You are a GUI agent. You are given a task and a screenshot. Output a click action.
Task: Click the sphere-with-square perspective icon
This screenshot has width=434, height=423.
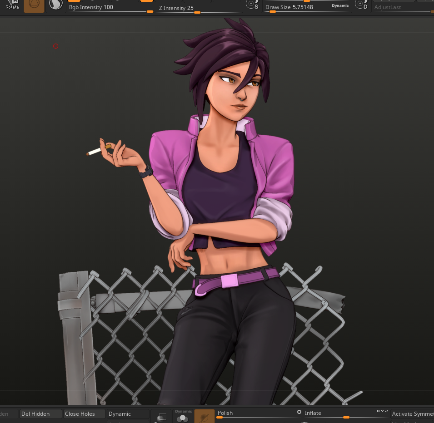tap(161, 417)
